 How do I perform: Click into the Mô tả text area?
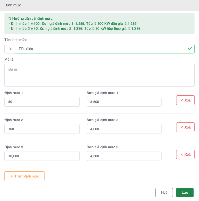(x=99, y=75)
